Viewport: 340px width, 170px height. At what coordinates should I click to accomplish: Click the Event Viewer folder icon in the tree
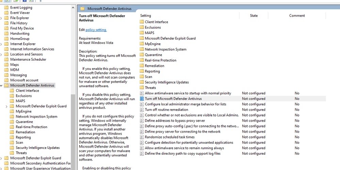tap(6, 13)
